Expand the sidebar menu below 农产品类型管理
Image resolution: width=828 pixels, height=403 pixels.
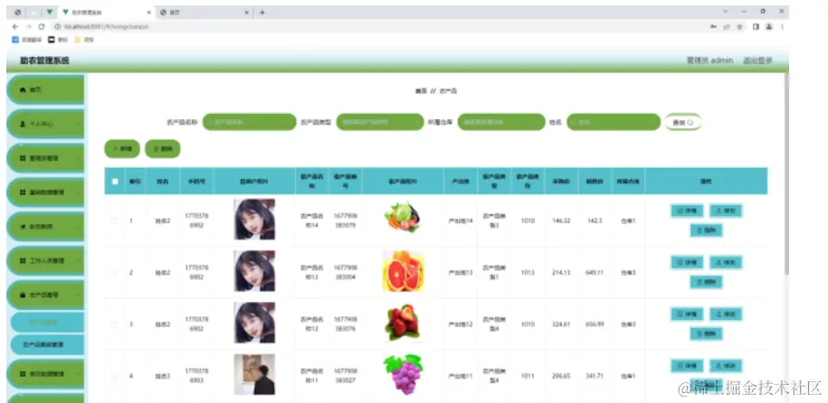(x=45, y=373)
